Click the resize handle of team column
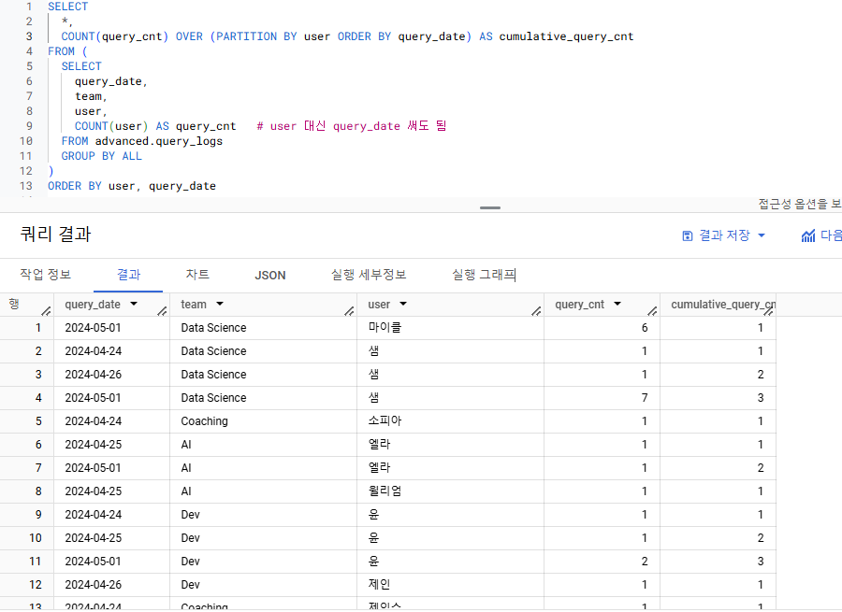The height and width of the screenshot is (612, 842). (x=349, y=311)
